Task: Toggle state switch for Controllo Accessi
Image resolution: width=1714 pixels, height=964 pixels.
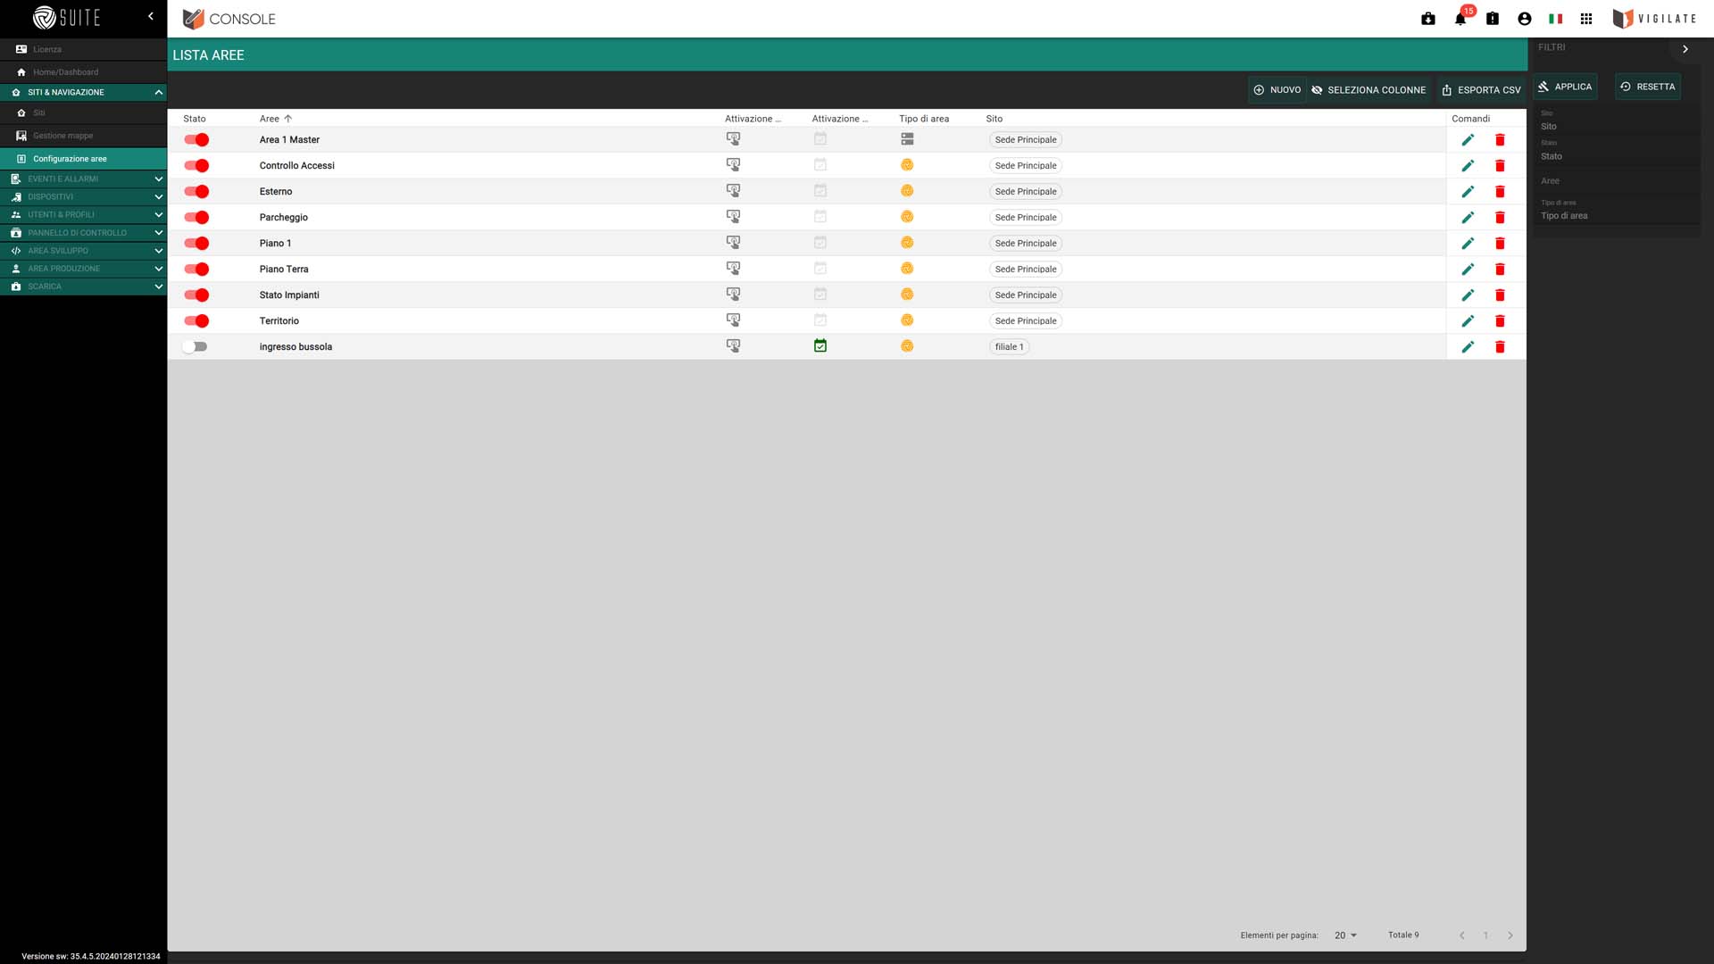Action: 196,166
